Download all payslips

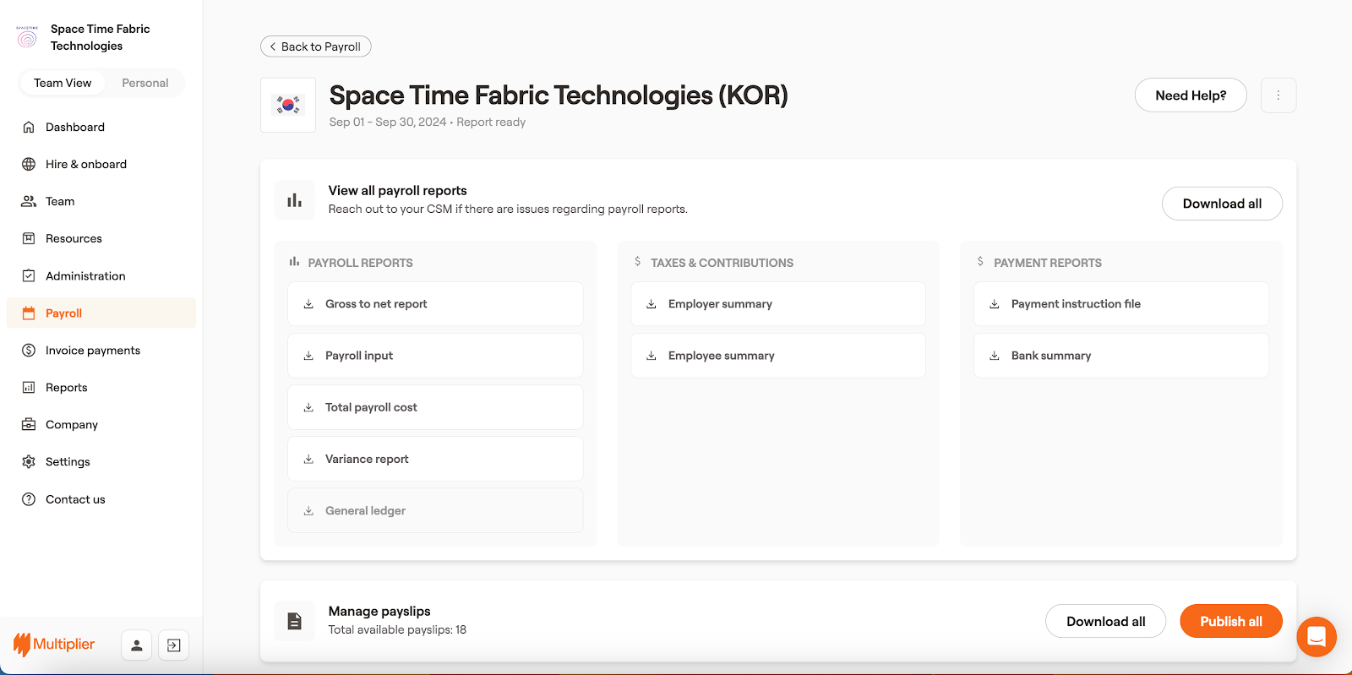[1105, 622]
